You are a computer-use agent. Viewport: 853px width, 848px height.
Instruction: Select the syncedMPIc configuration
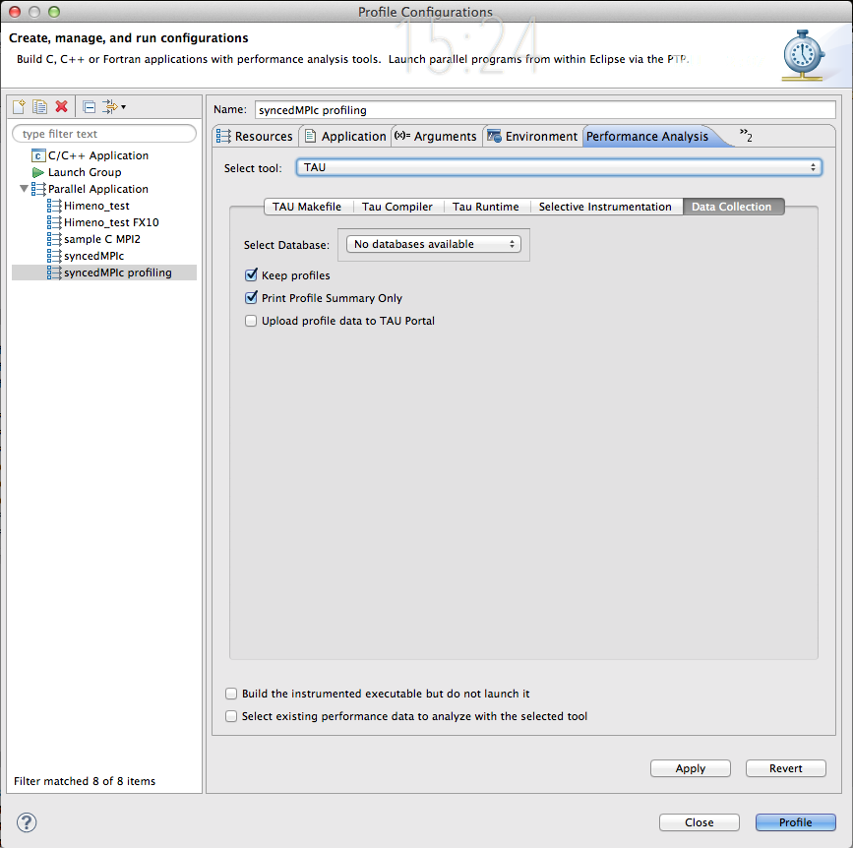[93, 256]
